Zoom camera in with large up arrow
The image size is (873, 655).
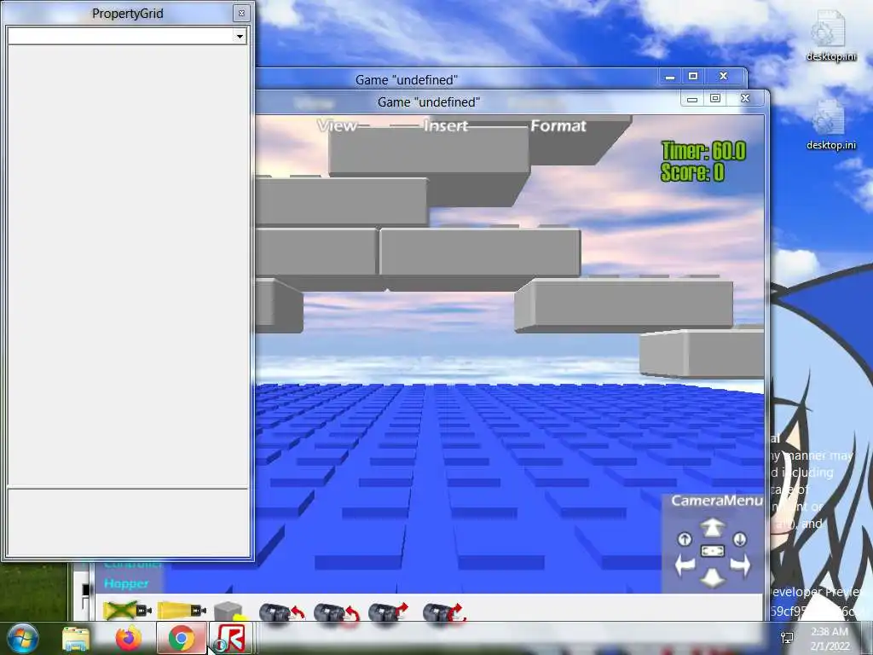(712, 526)
